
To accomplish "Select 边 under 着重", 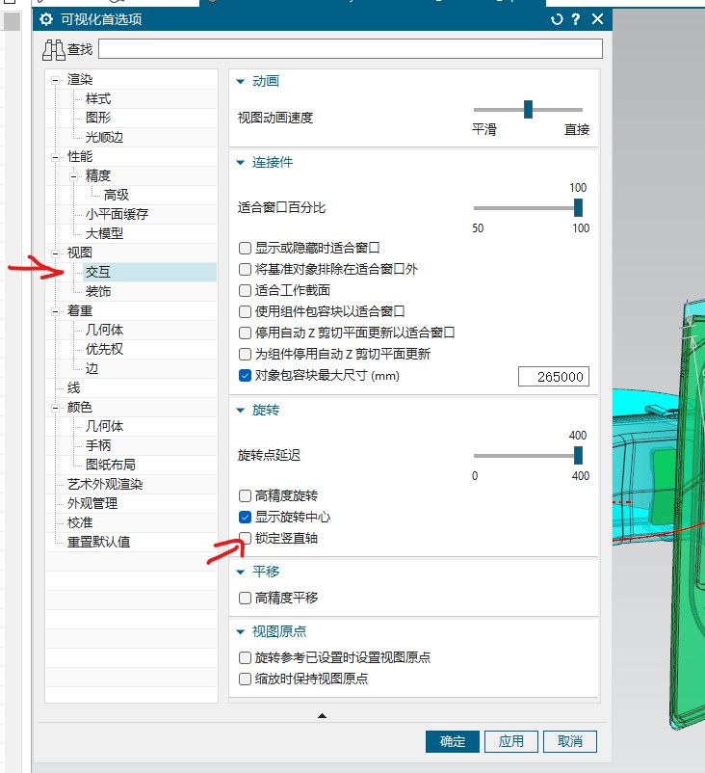I will click(91, 369).
